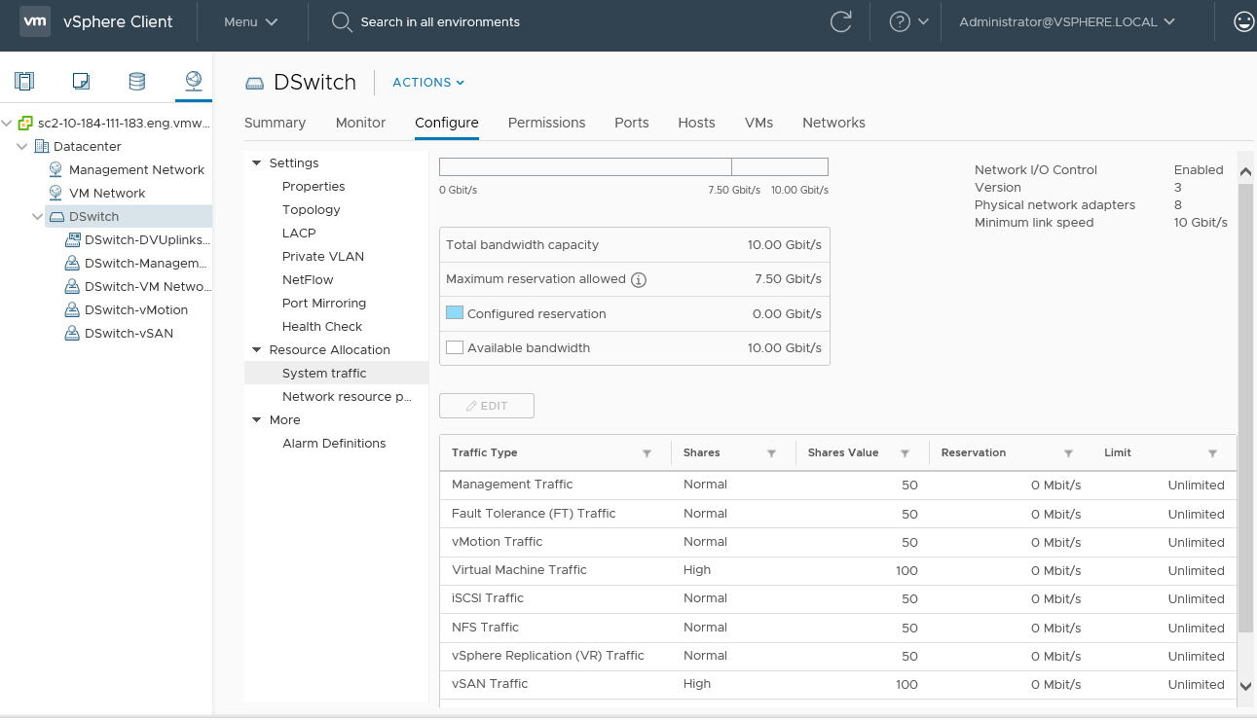The height and width of the screenshot is (720, 1257).
Task: Open the Hosts and Clusters inventory view
Action: [x=24, y=82]
